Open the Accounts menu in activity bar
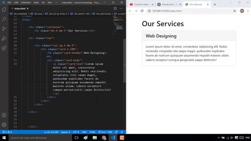The height and width of the screenshot is (141, 251). click(x=4, y=115)
